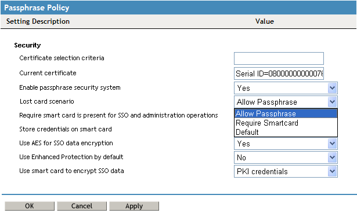Click the Enable passphrase security system label

pyautogui.click(x=70, y=87)
